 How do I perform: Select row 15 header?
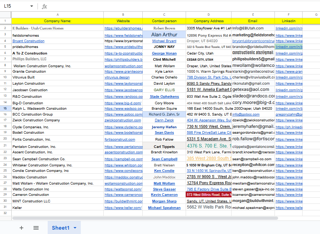(5, 108)
